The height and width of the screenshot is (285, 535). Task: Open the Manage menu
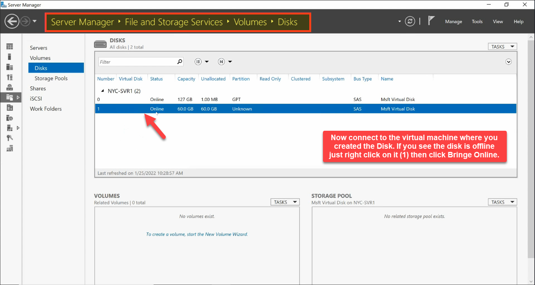point(453,22)
